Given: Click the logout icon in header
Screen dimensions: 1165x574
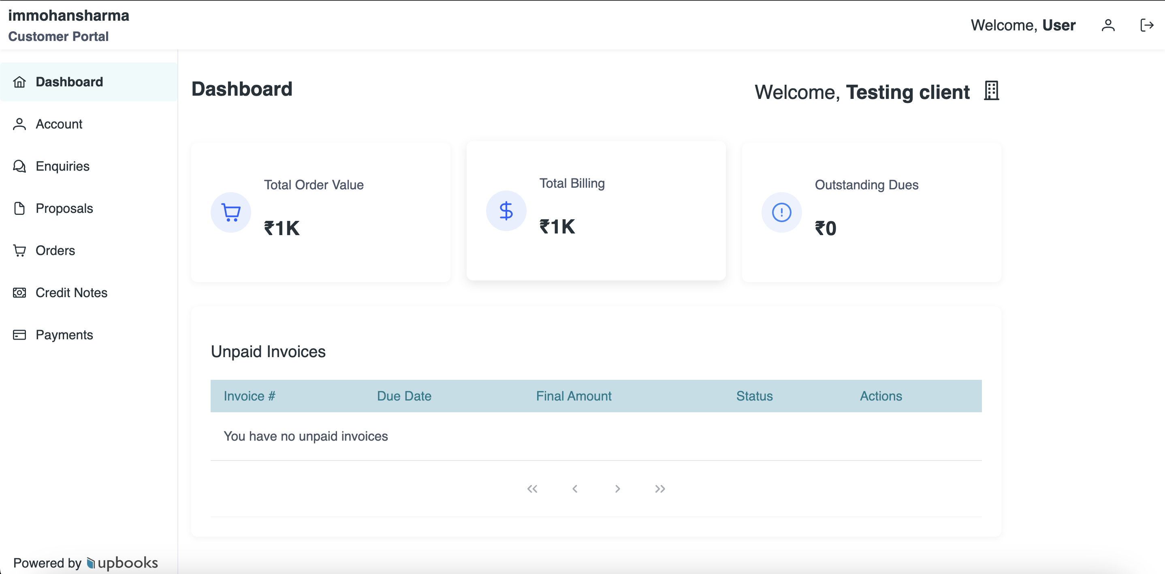Looking at the screenshot, I should (x=1146, y=26).
